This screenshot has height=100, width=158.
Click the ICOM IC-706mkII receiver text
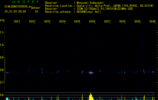104,9
